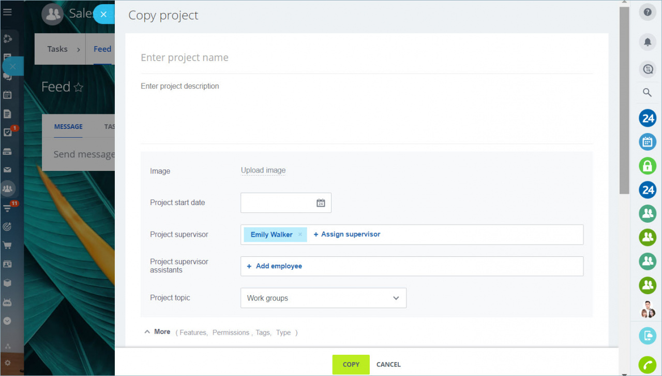Click the scrollbar down arrow

(624, 373)
